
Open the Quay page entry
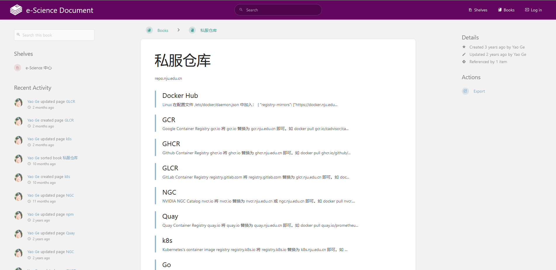[170, 216]
